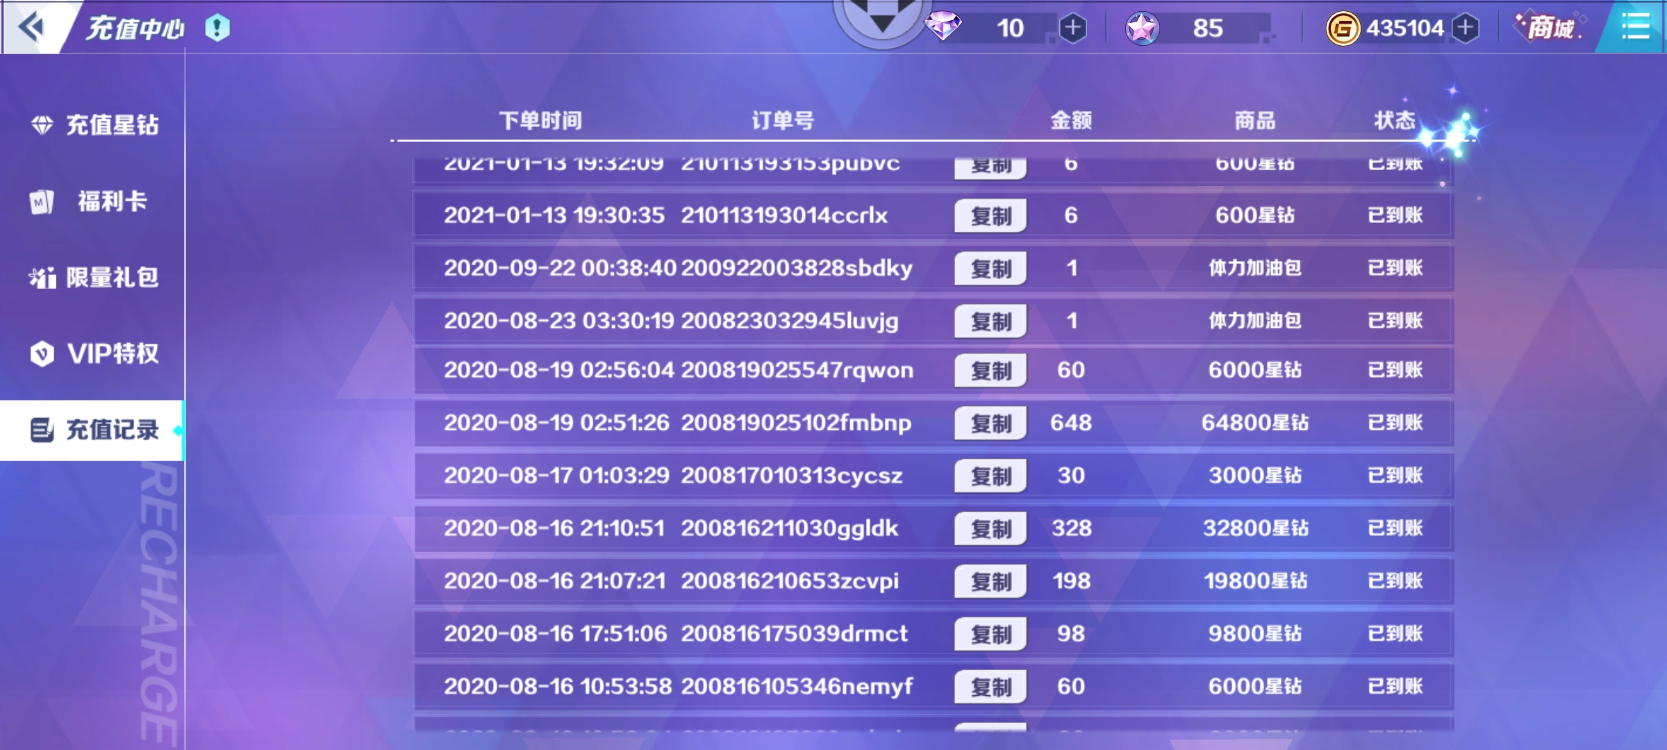Image resolution: width=1667 pixels, height=750 pixels.
Task: Copy order number 200816105346nemyf
Action: pos(991,687)
